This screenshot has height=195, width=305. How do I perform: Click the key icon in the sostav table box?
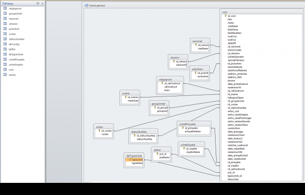(x=99, y=131)
